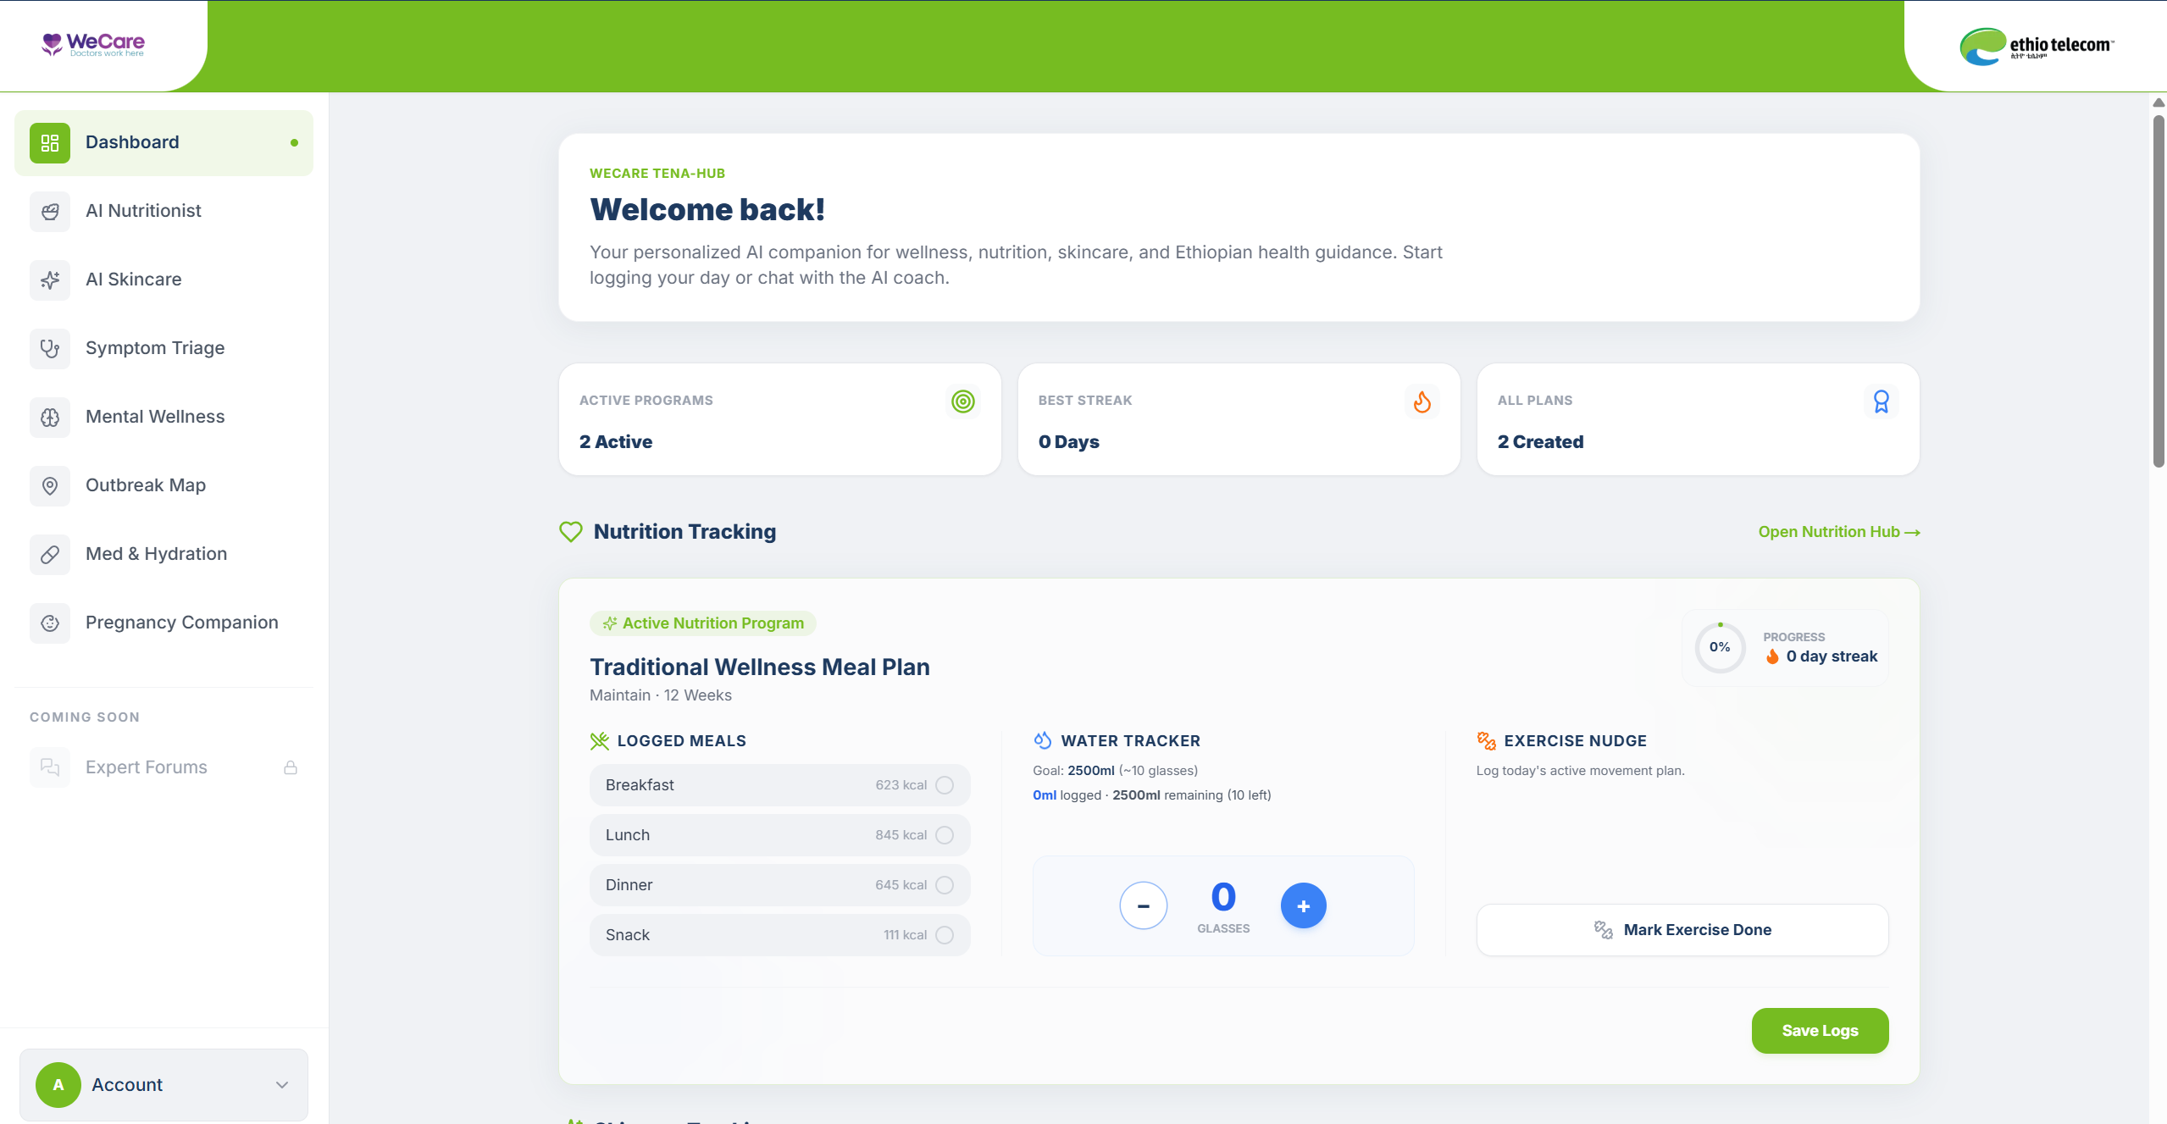Viewport: 2167px width, 1124px height.
Task: Open Pregnancy Companion
Action: (163, 623)
